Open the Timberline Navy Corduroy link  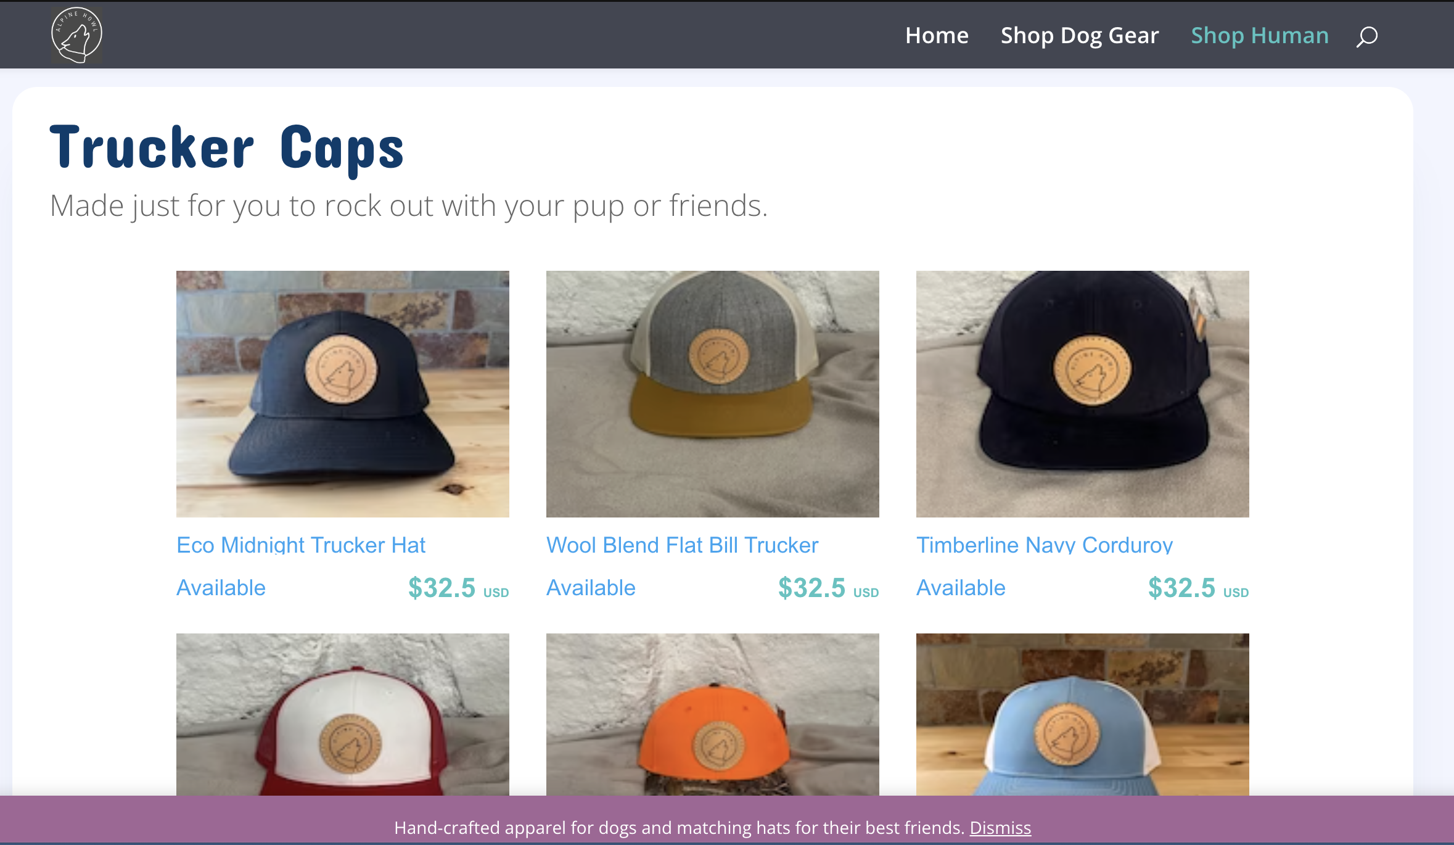click(x=1045, y=545)
